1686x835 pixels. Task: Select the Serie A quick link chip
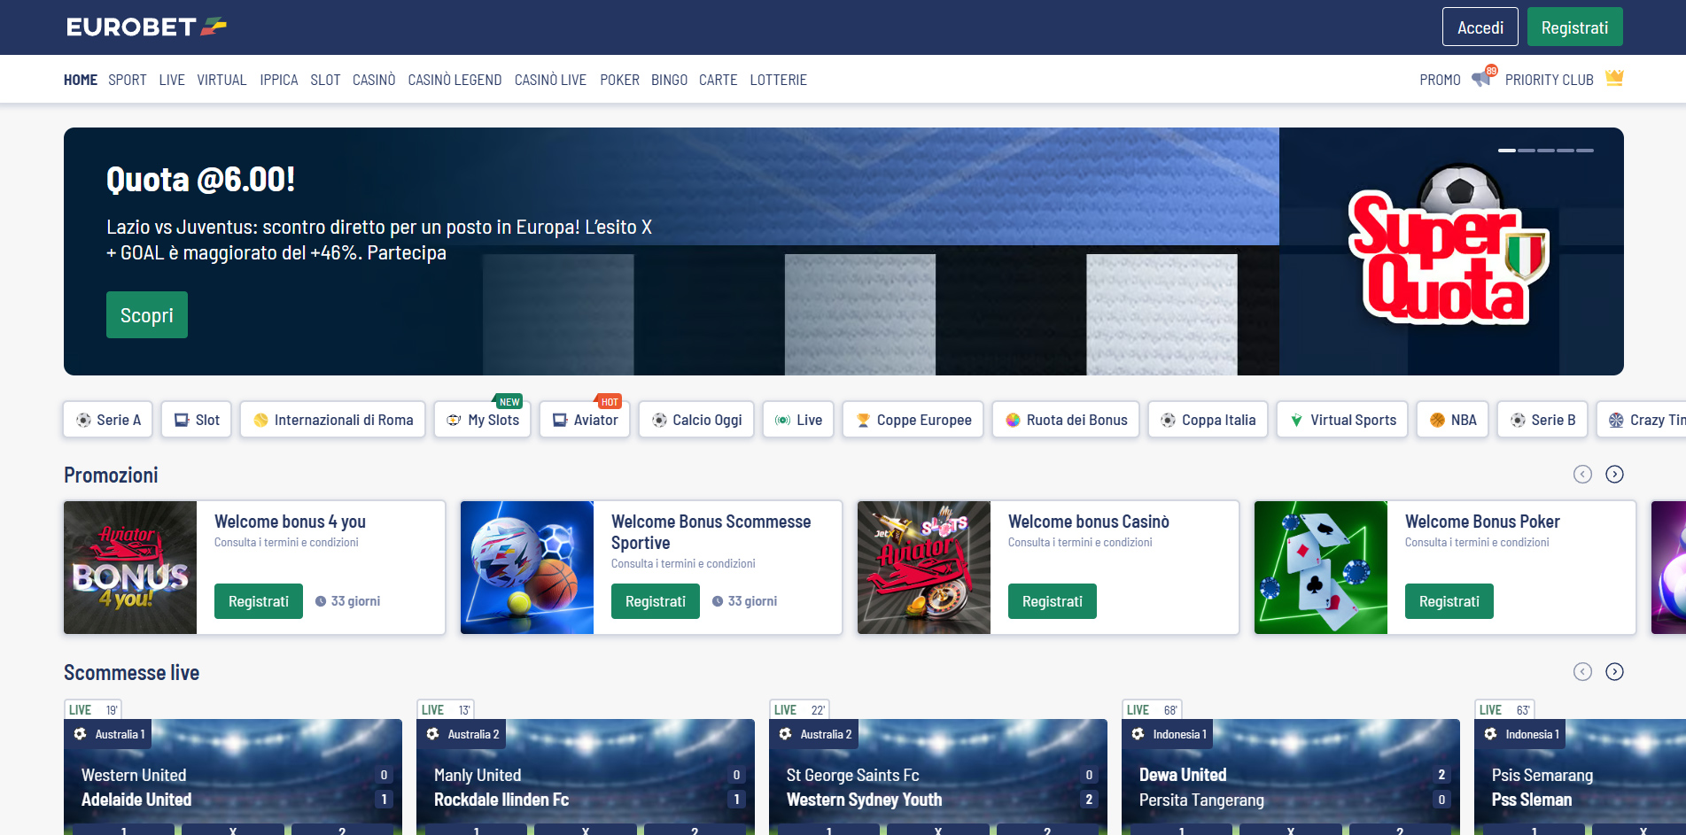tap(108, 420)
